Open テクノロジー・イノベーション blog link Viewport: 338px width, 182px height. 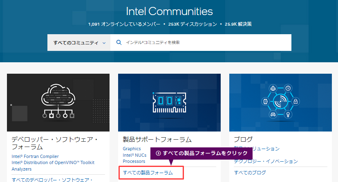pyautogui.click(x=266, y=161)
